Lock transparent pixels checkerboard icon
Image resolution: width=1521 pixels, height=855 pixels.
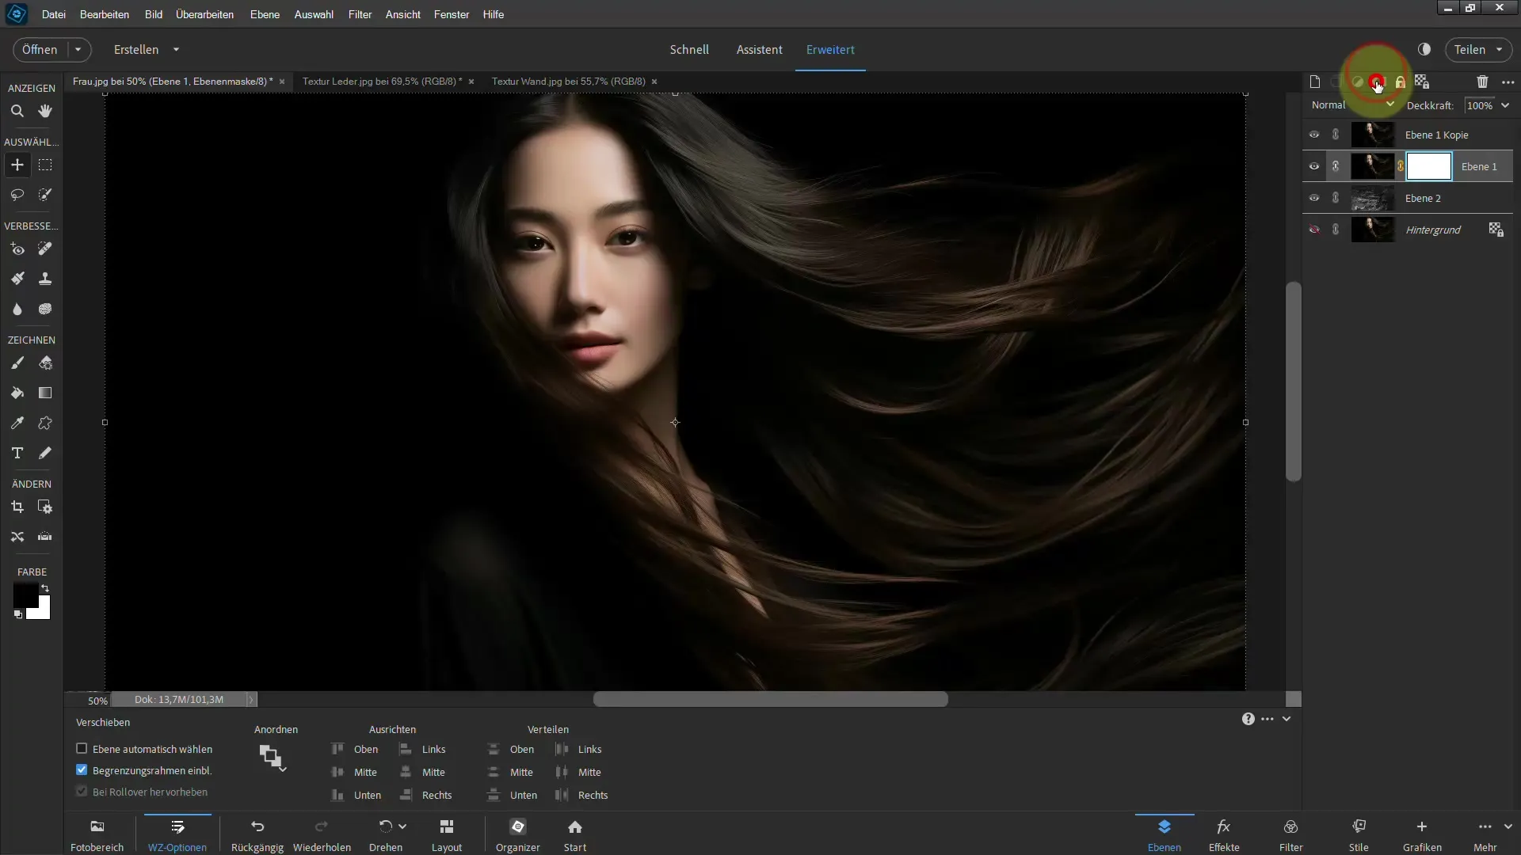(x=1422, y=82)
